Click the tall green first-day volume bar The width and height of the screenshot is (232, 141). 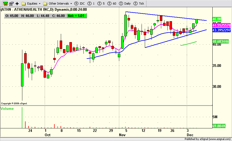(22, 118)
